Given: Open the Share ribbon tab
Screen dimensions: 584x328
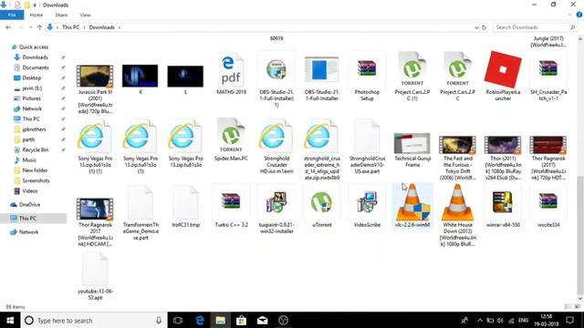Looking at the screenshot, I should pyautogui.click(x=61, y=15).
